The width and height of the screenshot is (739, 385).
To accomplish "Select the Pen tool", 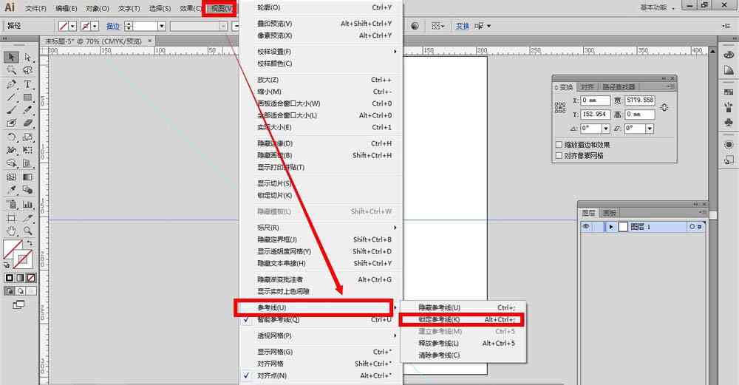I will (x=11, y=84).
